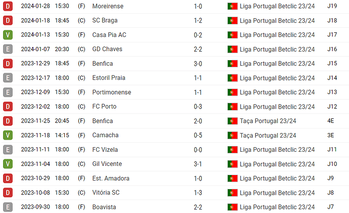Select the 2023-12-29 match date

(x=35, y=63)
